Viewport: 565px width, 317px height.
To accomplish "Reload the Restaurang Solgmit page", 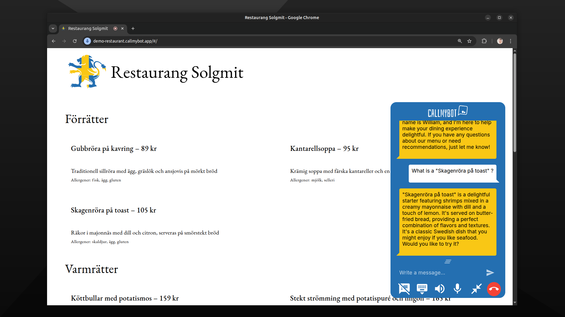I will pos(75,41).
